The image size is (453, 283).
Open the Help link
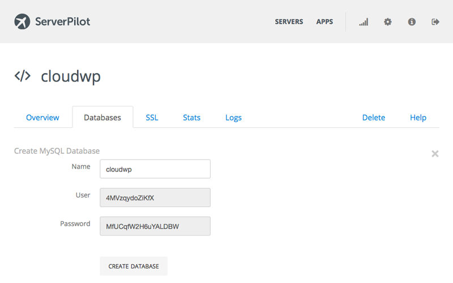click(x=418, y=118)
